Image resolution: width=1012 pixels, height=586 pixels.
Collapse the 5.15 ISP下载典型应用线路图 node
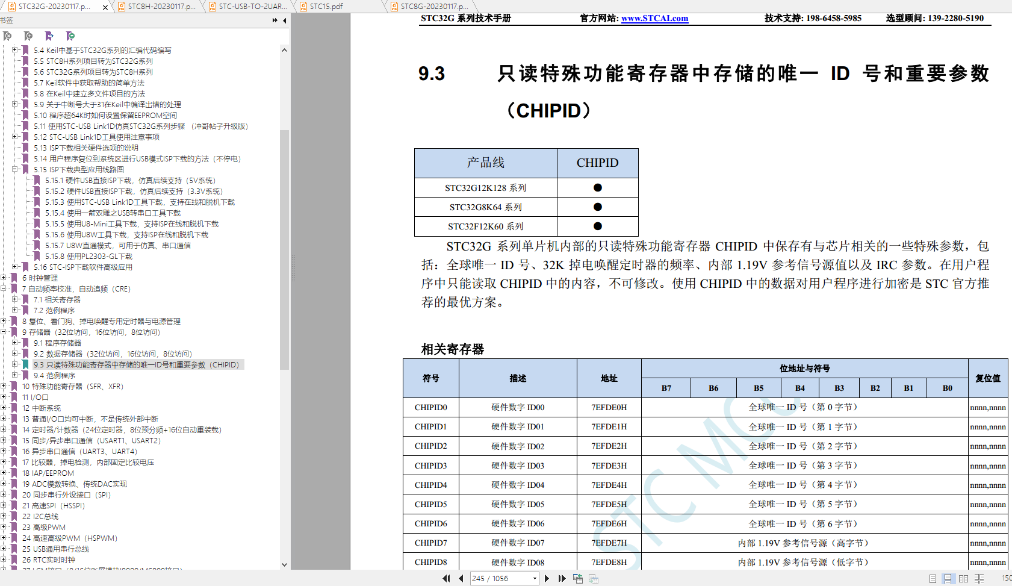click(x=15, y=169)
